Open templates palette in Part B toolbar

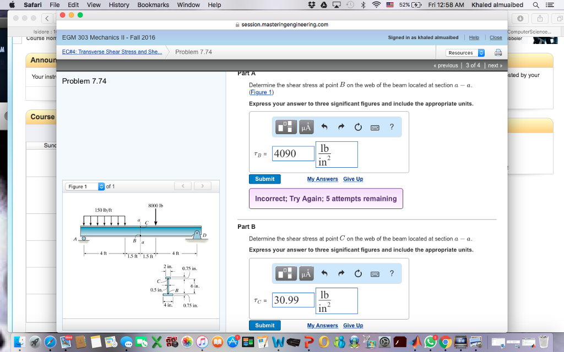pos(286,273)
